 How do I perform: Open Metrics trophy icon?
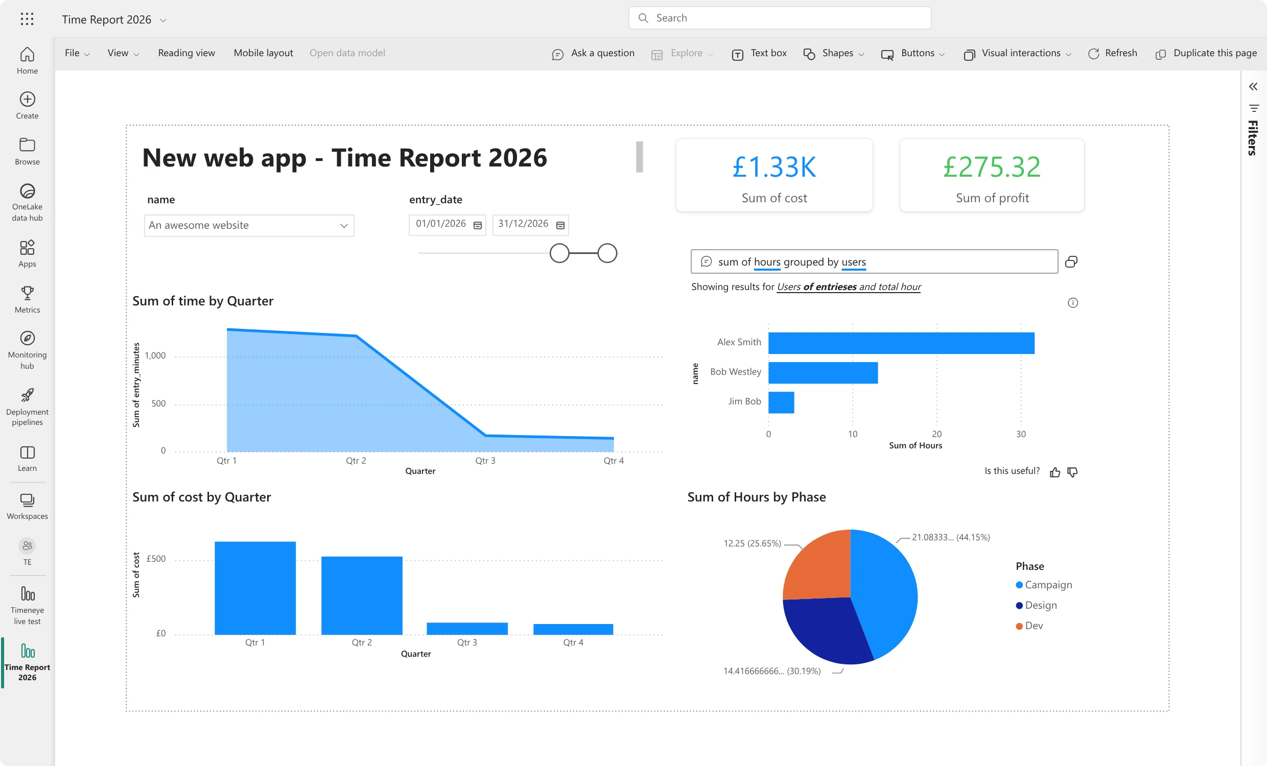click(x=27, y=293)
